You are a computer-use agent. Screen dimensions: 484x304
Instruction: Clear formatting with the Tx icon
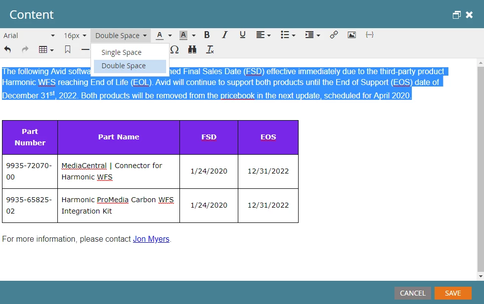tap(210, 49)
